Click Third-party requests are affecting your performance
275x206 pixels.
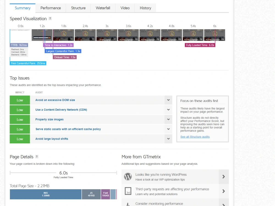click(x=172, y=189)
